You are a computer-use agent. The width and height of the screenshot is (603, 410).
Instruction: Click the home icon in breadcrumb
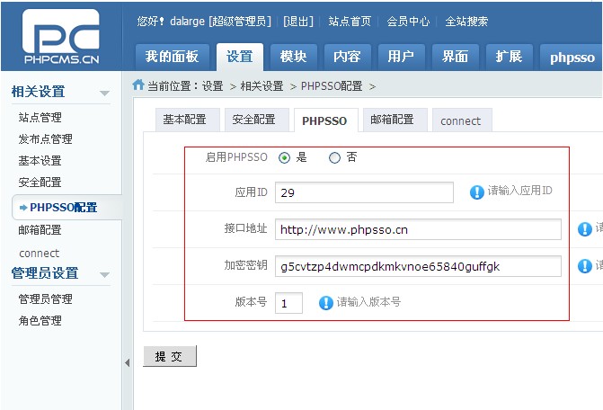pos(138,85)
